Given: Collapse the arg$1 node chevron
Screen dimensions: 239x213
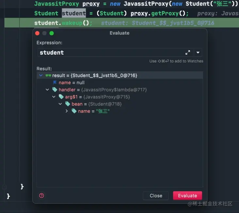Looking at the screenshot, I should pyautogui.click(x=54, y=97).
